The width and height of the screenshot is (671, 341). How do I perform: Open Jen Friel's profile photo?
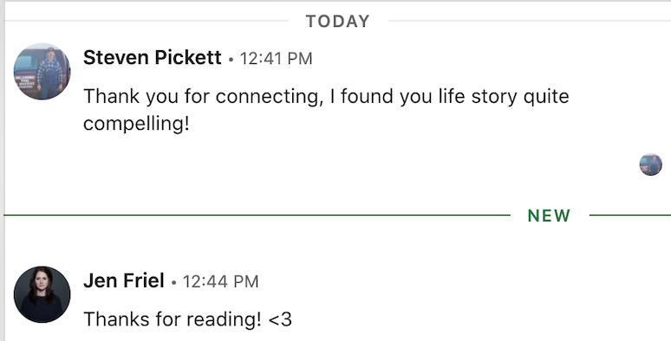click(x=42, y=294)
